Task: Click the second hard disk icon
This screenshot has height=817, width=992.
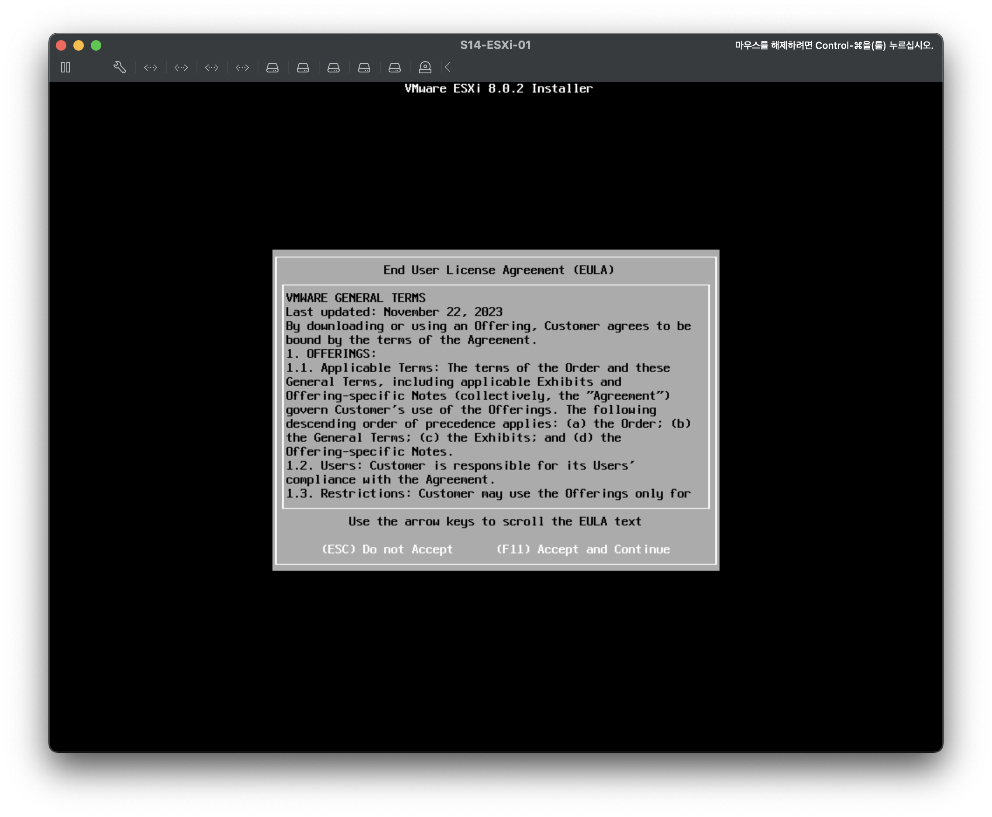Action: 303,68
